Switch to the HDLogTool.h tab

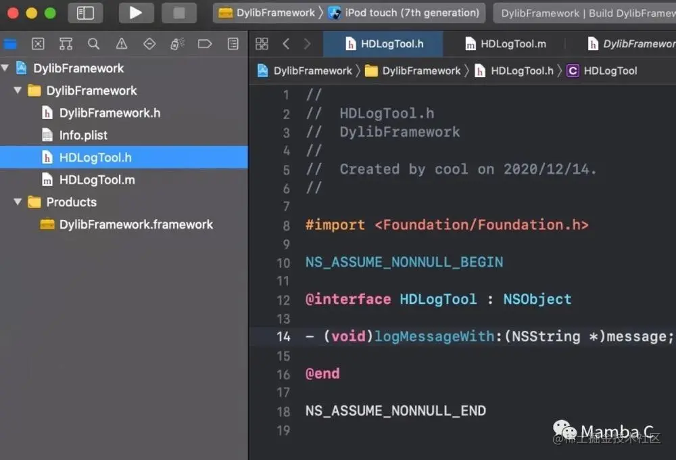[383, 44]
